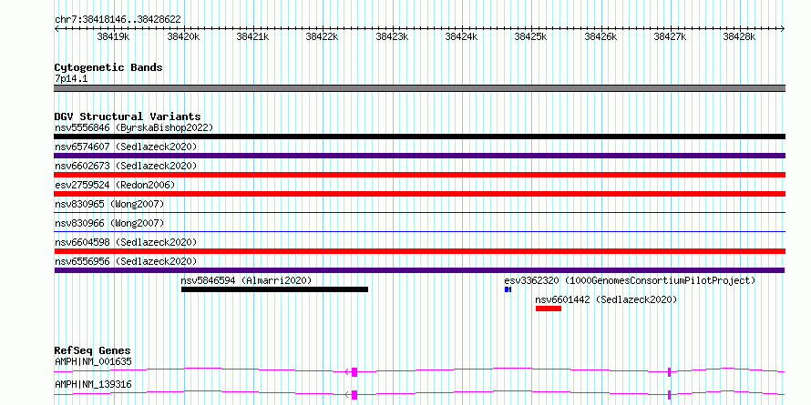
Task: Open variant label nsv6601442 (Sedlazeck2020)
Action: (606, 299)
